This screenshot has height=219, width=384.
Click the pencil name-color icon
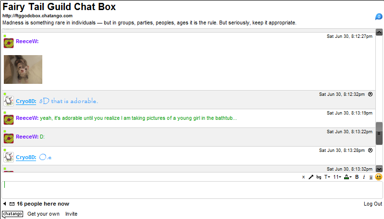(x=311, y=177)
